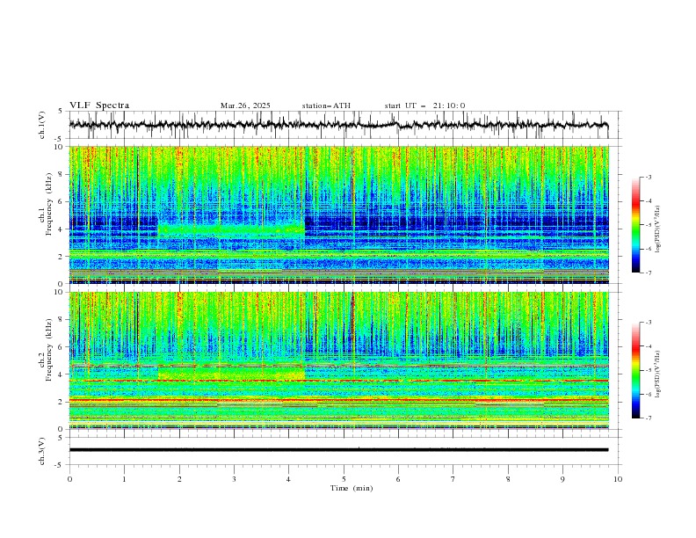
Task: Click the ch.1 spectrogram color bar
Action: coord(635,225)
